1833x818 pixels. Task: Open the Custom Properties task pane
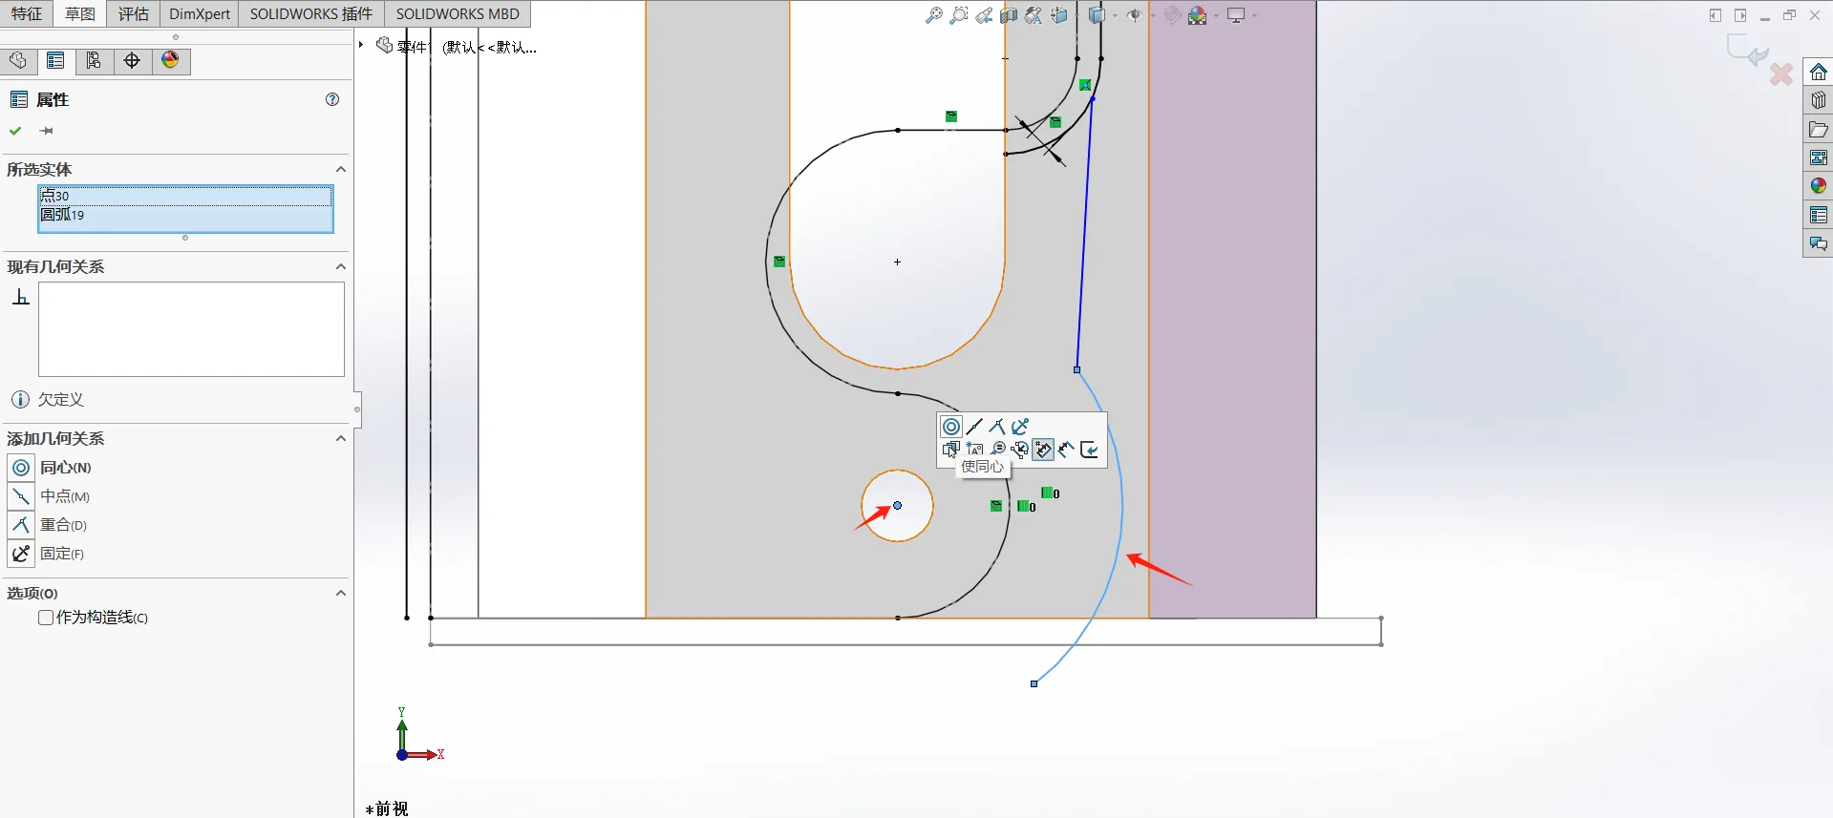(x=1818, y=215)
